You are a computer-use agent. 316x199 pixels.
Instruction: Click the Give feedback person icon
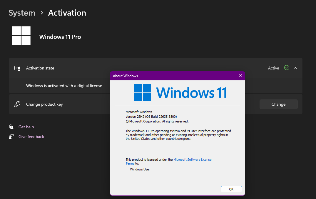tap(11, 137)
